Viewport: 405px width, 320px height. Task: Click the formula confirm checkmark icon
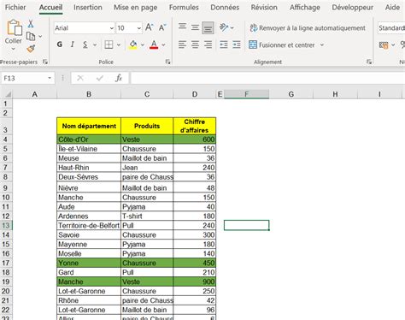(x=100, y=78)
